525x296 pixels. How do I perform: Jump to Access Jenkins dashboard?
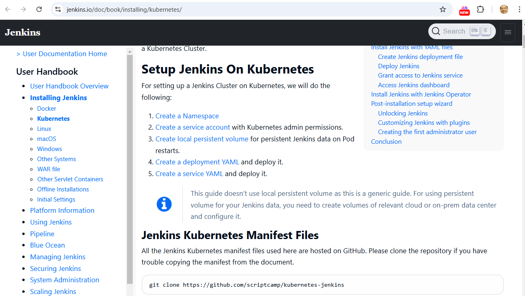[414, 85]
